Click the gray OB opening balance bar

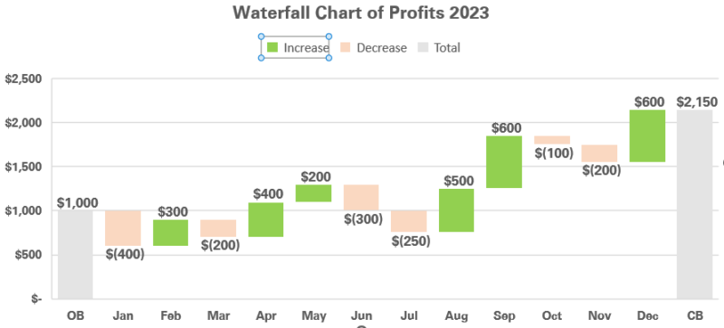[x=75, y=255]
